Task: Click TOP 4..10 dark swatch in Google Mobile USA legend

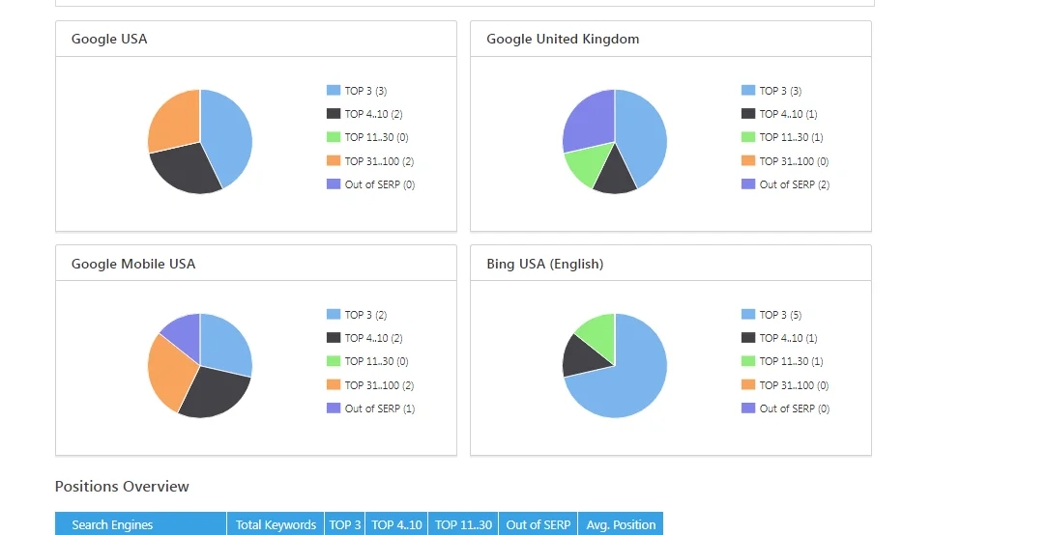Action: point(334,338)
